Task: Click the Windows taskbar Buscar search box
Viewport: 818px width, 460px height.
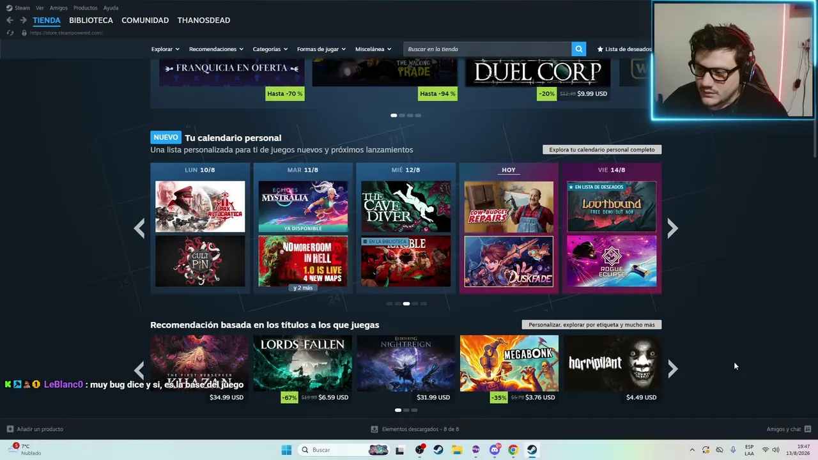Action: coord(344,450)
